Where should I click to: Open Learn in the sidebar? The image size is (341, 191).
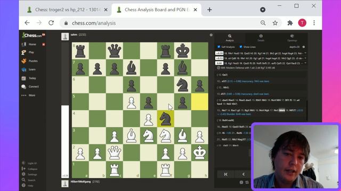click(x=28, y=70)
